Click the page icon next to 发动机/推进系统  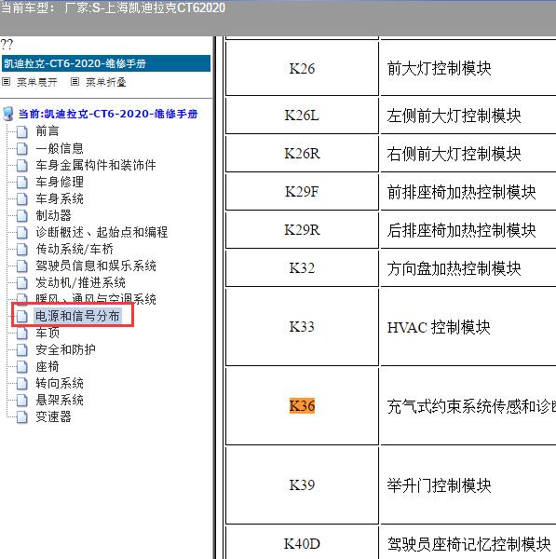pos(22,282)
